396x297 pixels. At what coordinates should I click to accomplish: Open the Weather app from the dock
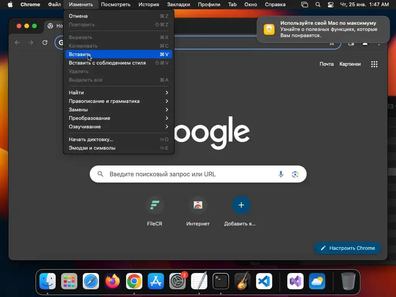[317, 281]
